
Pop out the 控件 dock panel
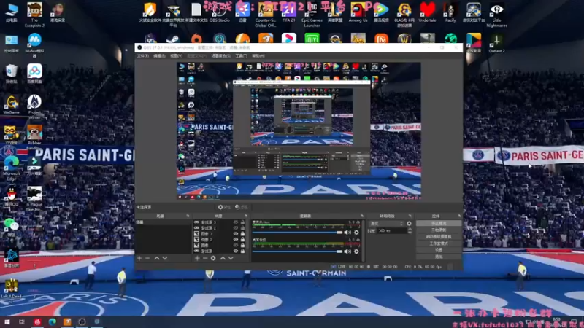coord(459,216)
